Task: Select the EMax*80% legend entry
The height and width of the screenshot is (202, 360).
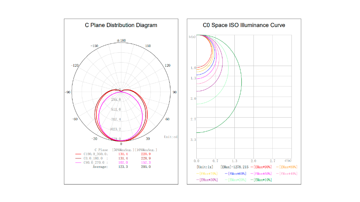Action: pos(286,167)
